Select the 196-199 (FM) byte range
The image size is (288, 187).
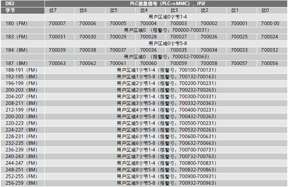click(x=22, y=83)
